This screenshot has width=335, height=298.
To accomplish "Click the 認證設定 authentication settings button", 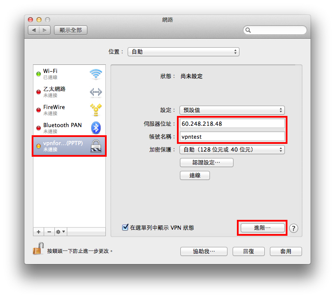I will [x=206, y=162].
